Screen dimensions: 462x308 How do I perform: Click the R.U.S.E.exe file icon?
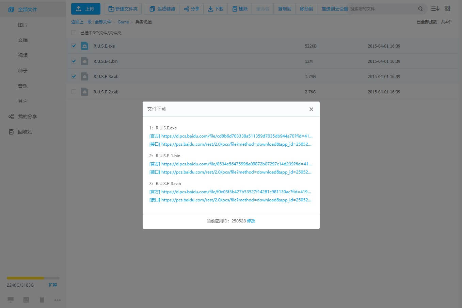click(x=85, y=46)
